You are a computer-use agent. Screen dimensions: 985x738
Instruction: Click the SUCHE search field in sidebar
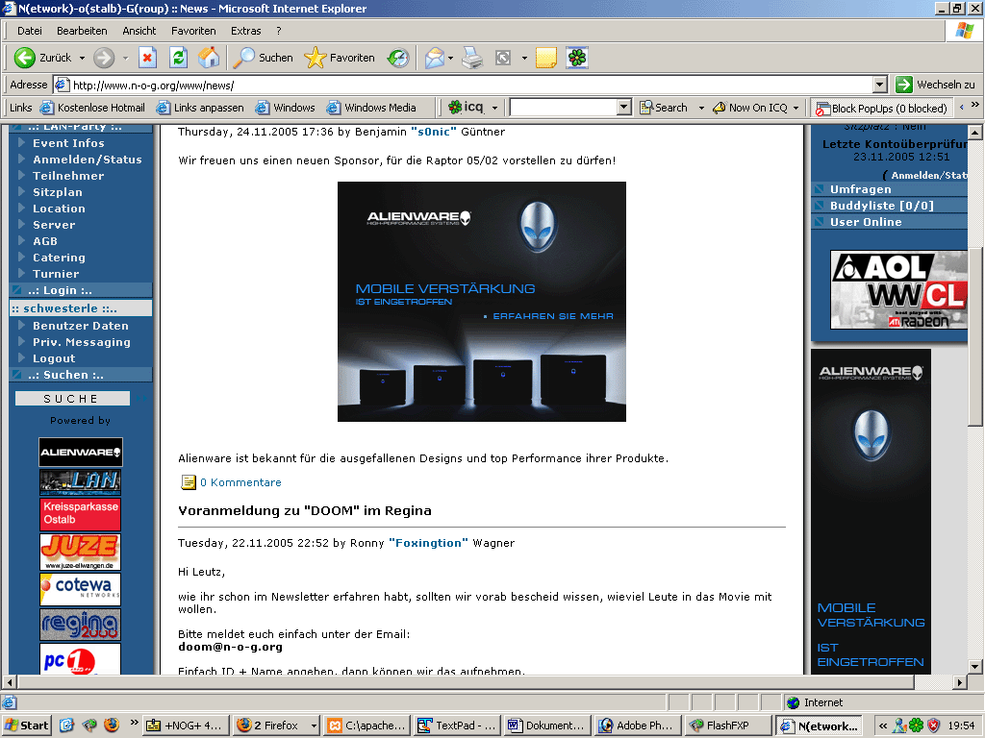(x=72, y=398)
